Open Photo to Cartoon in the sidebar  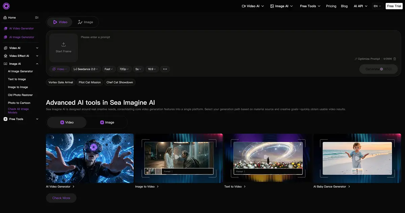pos(19,103)
